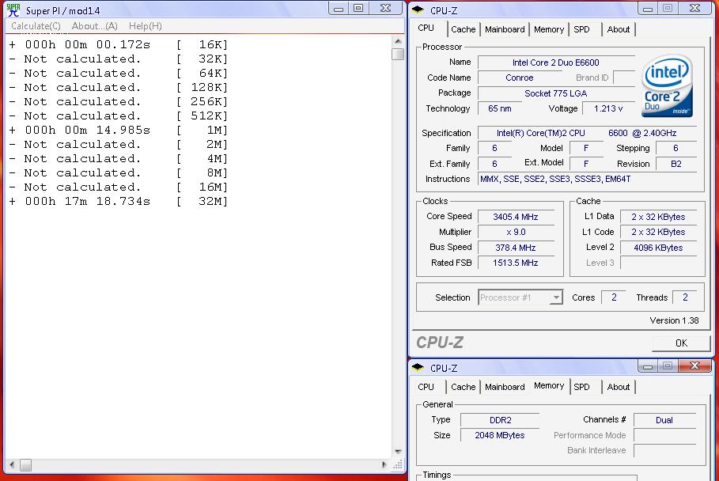719x481 pixels.
Task: Click the 32M result line 17m 18.734s
Action: point(119,201)
